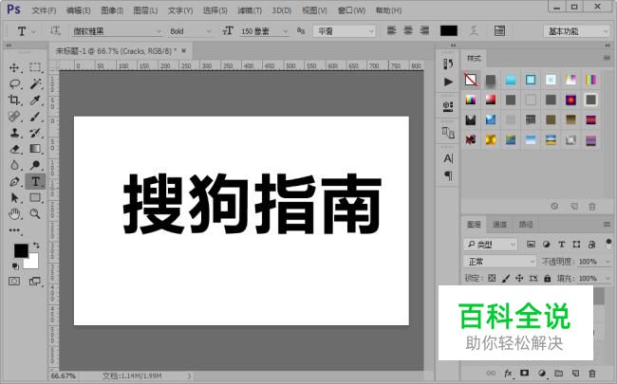Screen dimensions: 617x384
Task: Select the Lasso tool
Action: [x=14, y=83]
